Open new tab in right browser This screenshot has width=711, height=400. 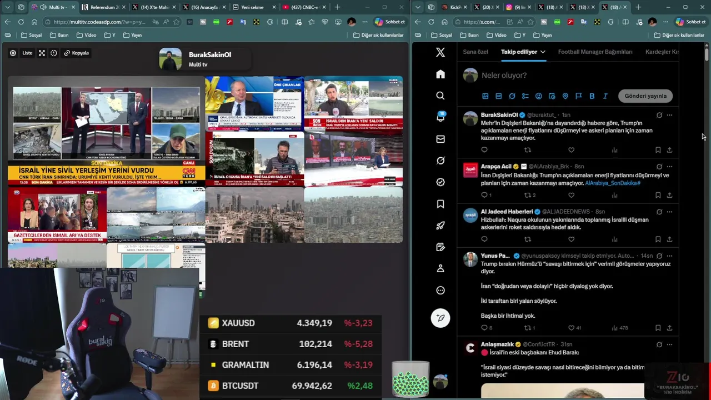coord(638,7)
